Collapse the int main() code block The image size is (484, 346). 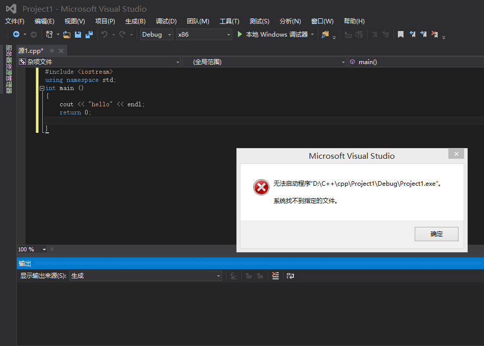42,88
